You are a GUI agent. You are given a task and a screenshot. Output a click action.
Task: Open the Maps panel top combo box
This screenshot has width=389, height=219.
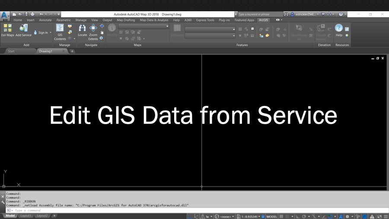(x=143, y=26)
